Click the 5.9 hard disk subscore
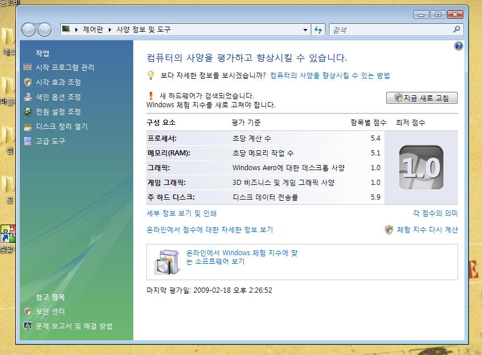 click(375, 197)
